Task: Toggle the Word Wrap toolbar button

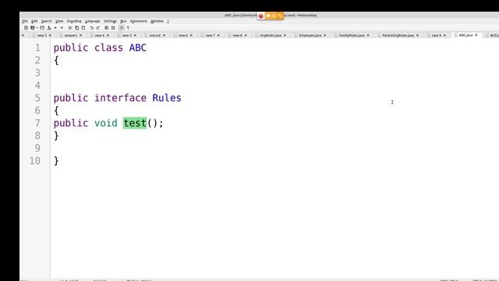Action: [122, 28]
